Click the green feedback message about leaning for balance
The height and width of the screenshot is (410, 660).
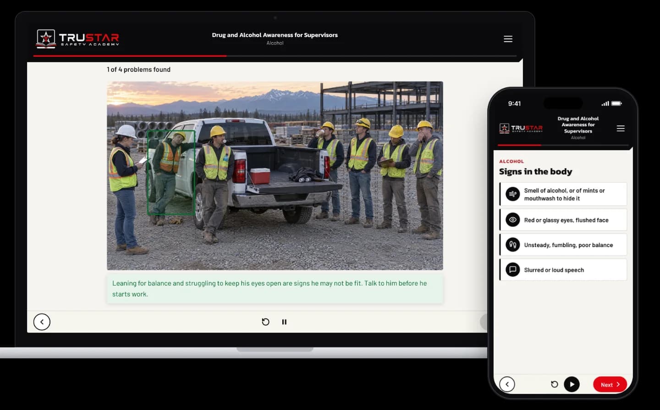click(x=275, y=289)
